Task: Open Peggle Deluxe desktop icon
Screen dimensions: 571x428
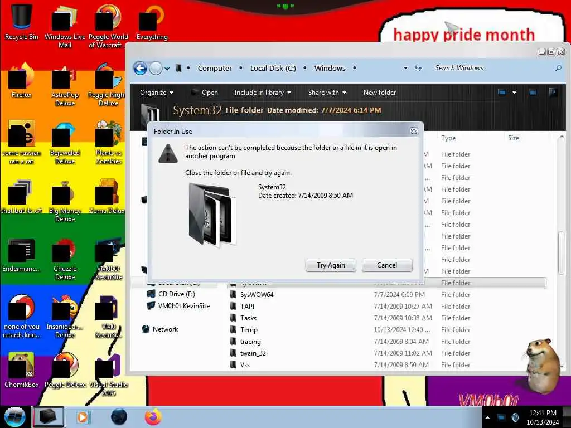Action: (x=65, y=370)
